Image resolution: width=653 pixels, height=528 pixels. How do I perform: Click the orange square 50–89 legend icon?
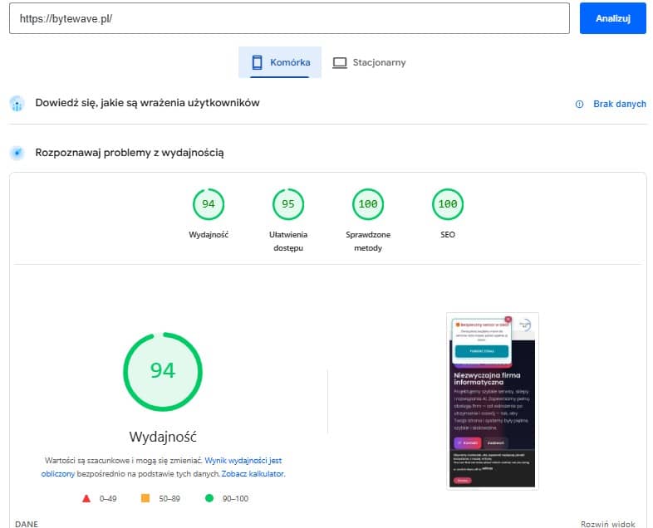[145, 498]
